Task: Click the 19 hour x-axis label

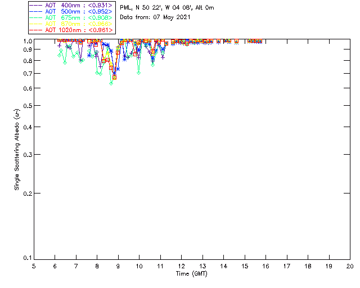Action: [x=329, y=266]
